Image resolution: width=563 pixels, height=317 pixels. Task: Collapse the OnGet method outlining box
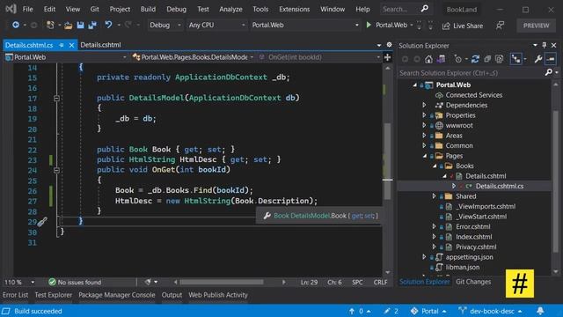56,170
